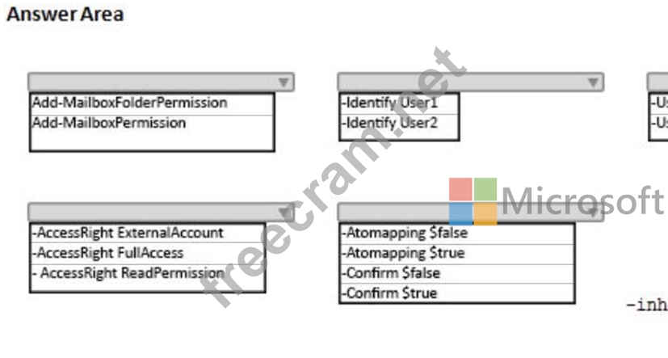
Task: Click the Microsoft wordmark text
Action: click(582, 200)
